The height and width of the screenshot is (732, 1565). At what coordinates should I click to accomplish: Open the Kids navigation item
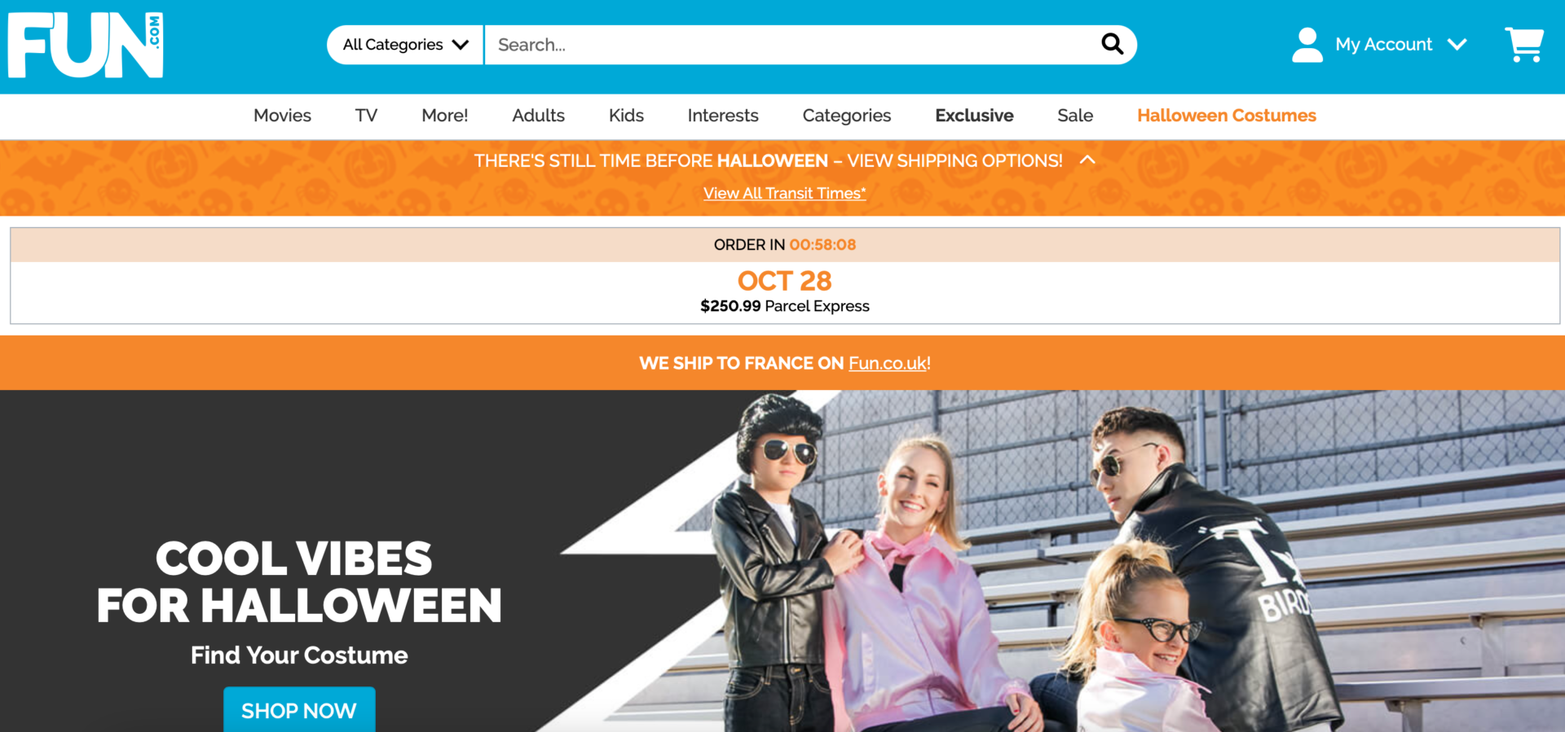click(x=626, y=116)
